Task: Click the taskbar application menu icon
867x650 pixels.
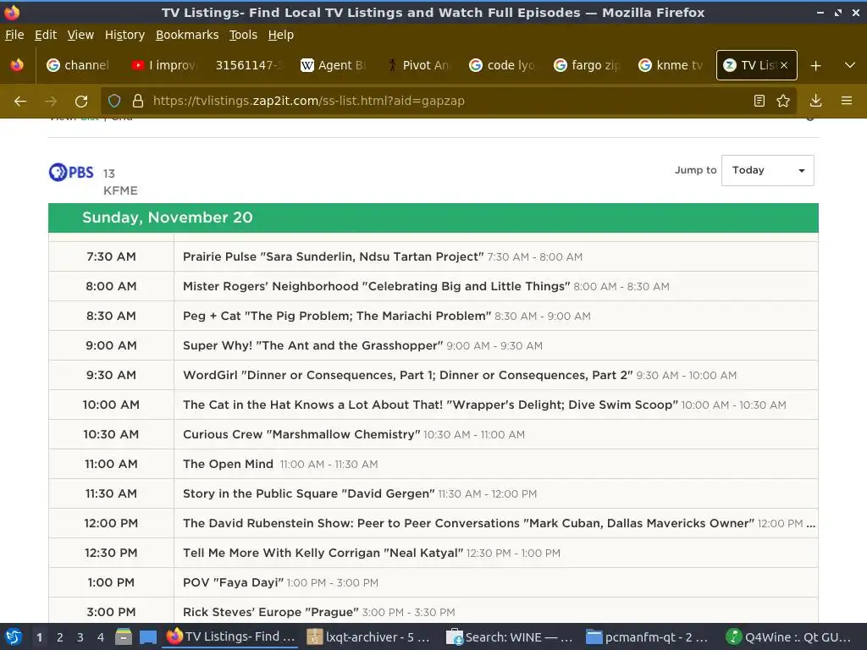Action: (14, 637)
